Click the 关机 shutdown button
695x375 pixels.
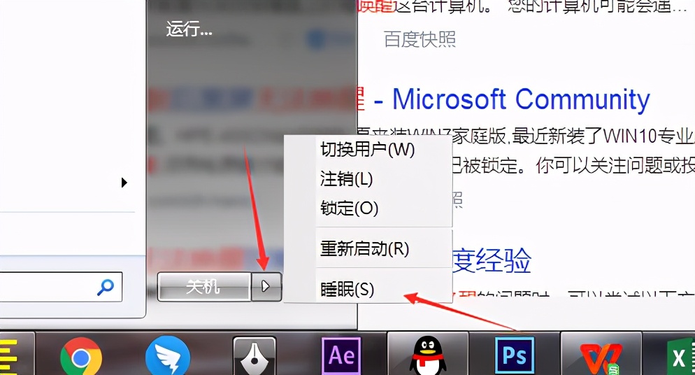tap(203, 288)
